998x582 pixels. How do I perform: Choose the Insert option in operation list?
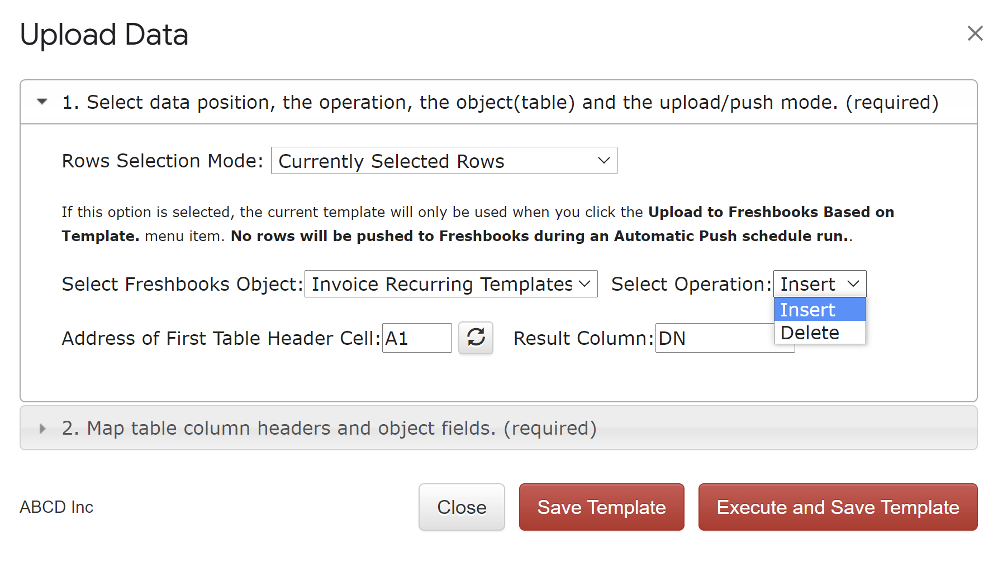pos(820,310)
